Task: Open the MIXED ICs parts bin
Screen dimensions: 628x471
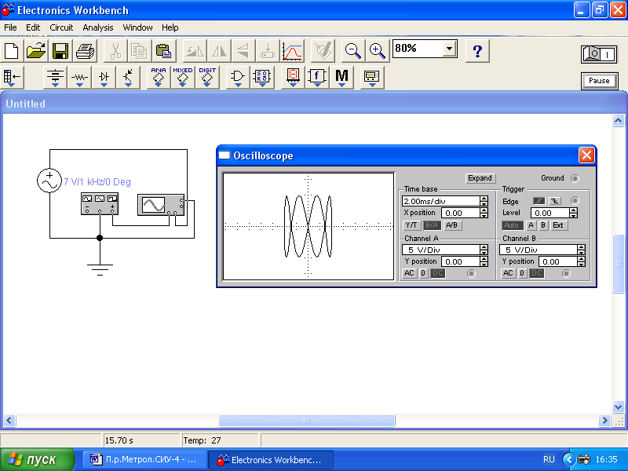Action: pos(183,76)
